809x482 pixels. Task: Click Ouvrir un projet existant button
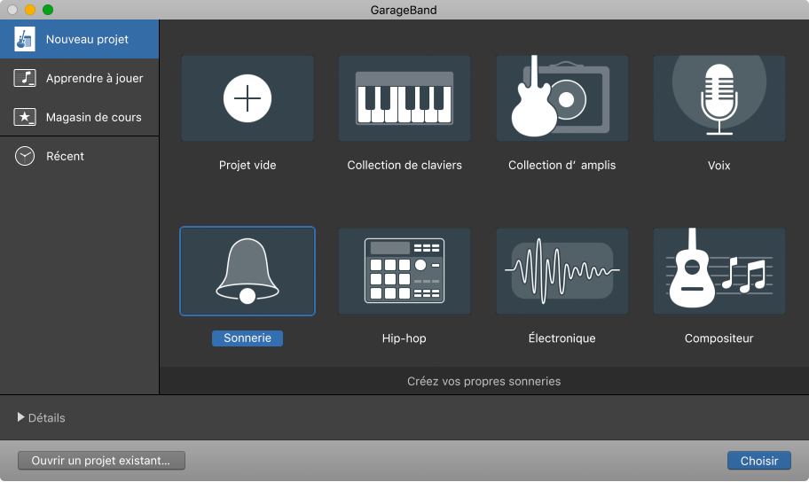[101, 461]
